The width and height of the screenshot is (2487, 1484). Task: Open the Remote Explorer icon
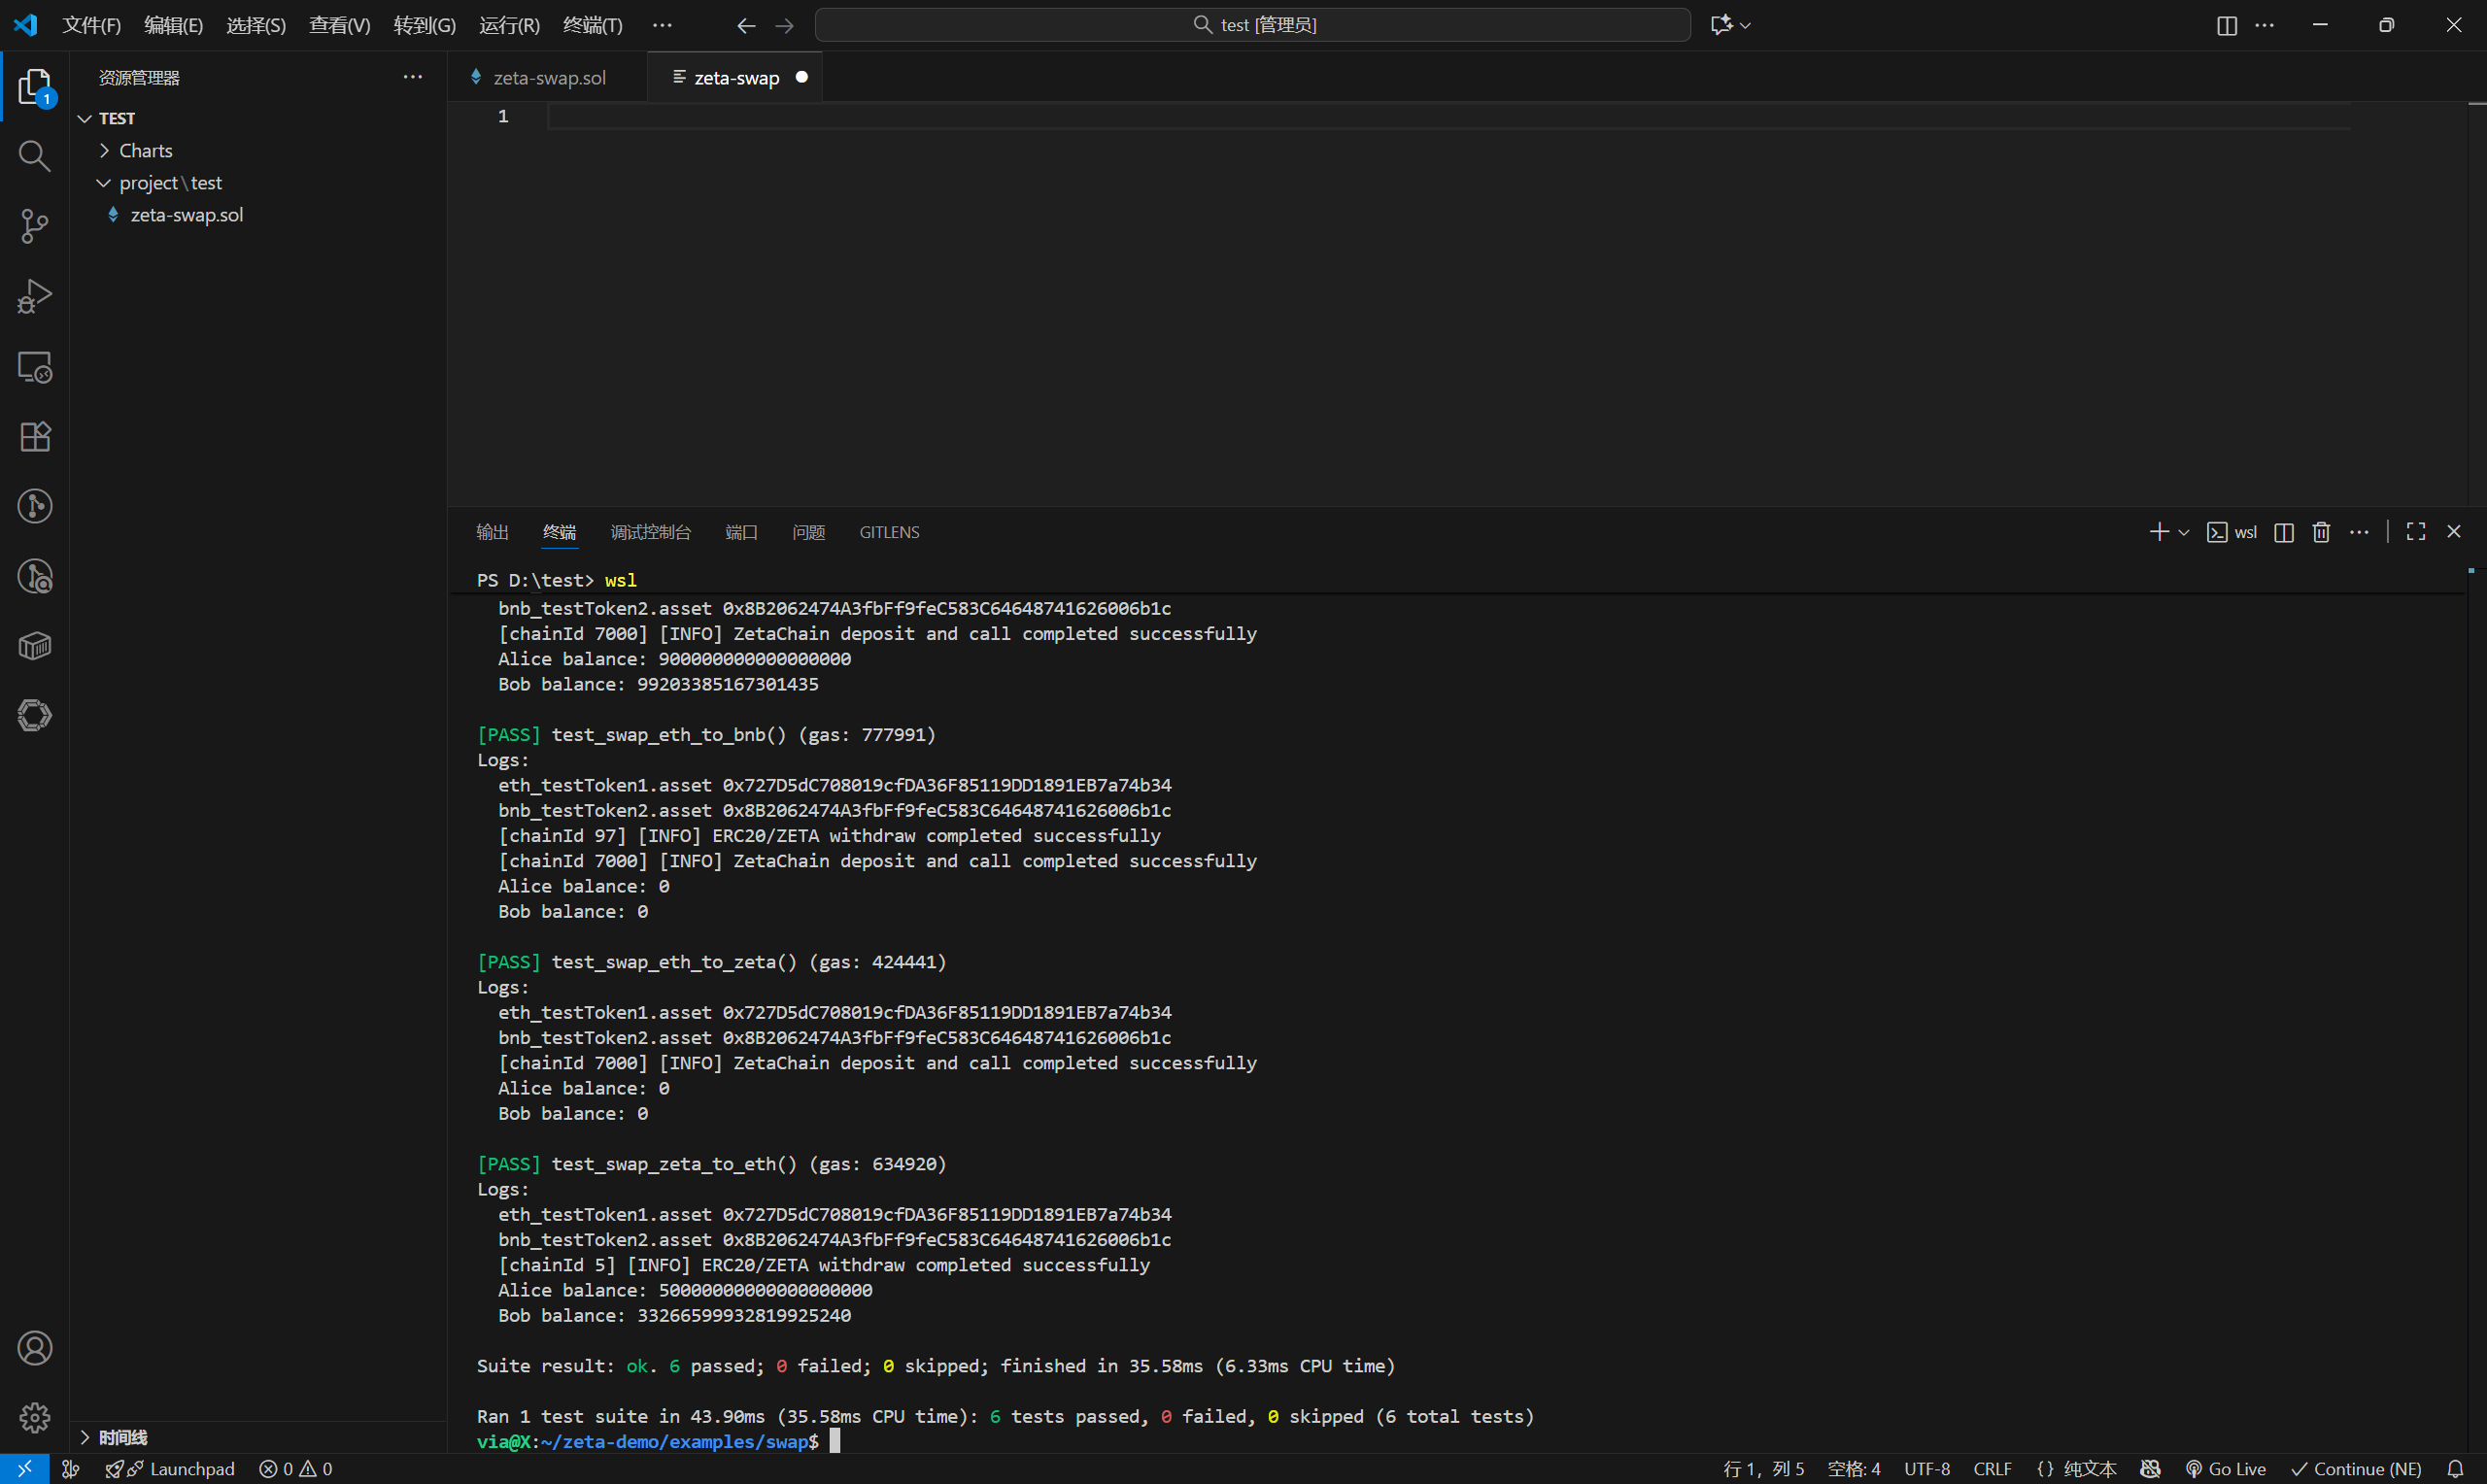point(35,367)
